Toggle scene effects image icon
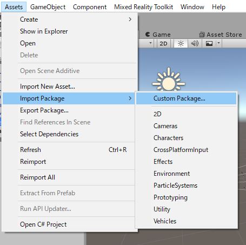 click(x=209, y=43)
